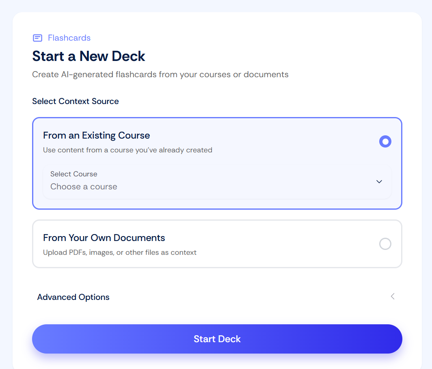This screenshot has width=432, height=369.
Task: Click the 'Select Course' field label
Action: (x=73, y=174)
